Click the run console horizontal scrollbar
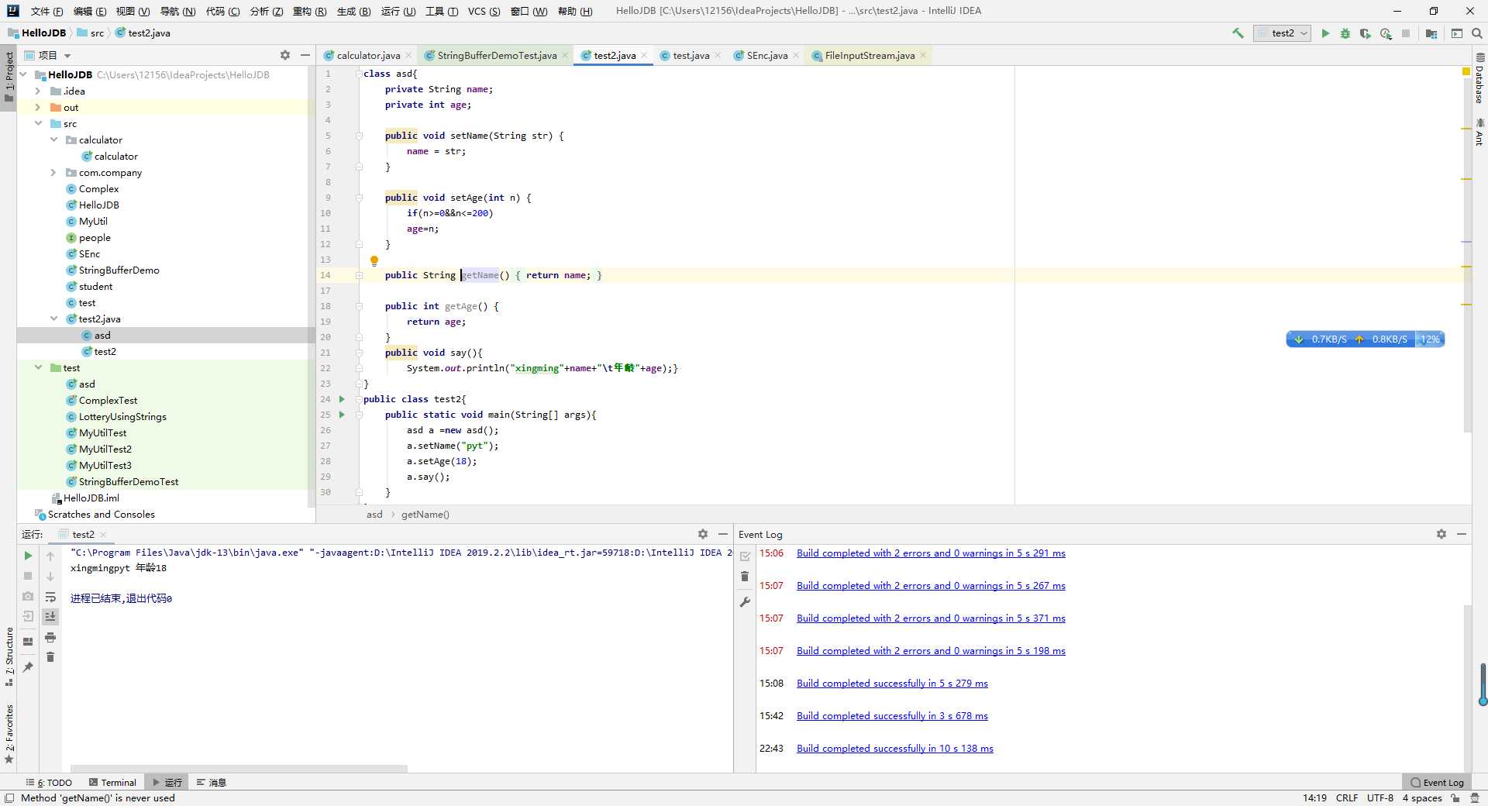1488x806 pixels. click(x=239, y=769)
